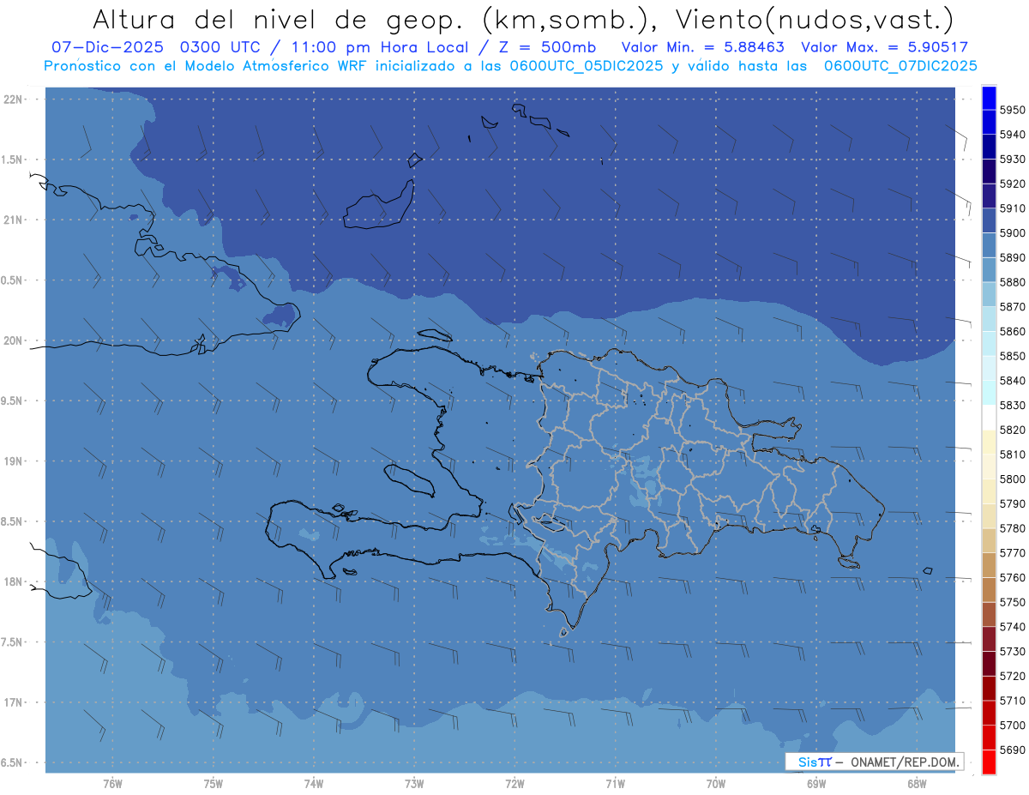This screenshot has height=795, width=1029.
Task: Click the longitude label "69W"
Action: point(816,784)
